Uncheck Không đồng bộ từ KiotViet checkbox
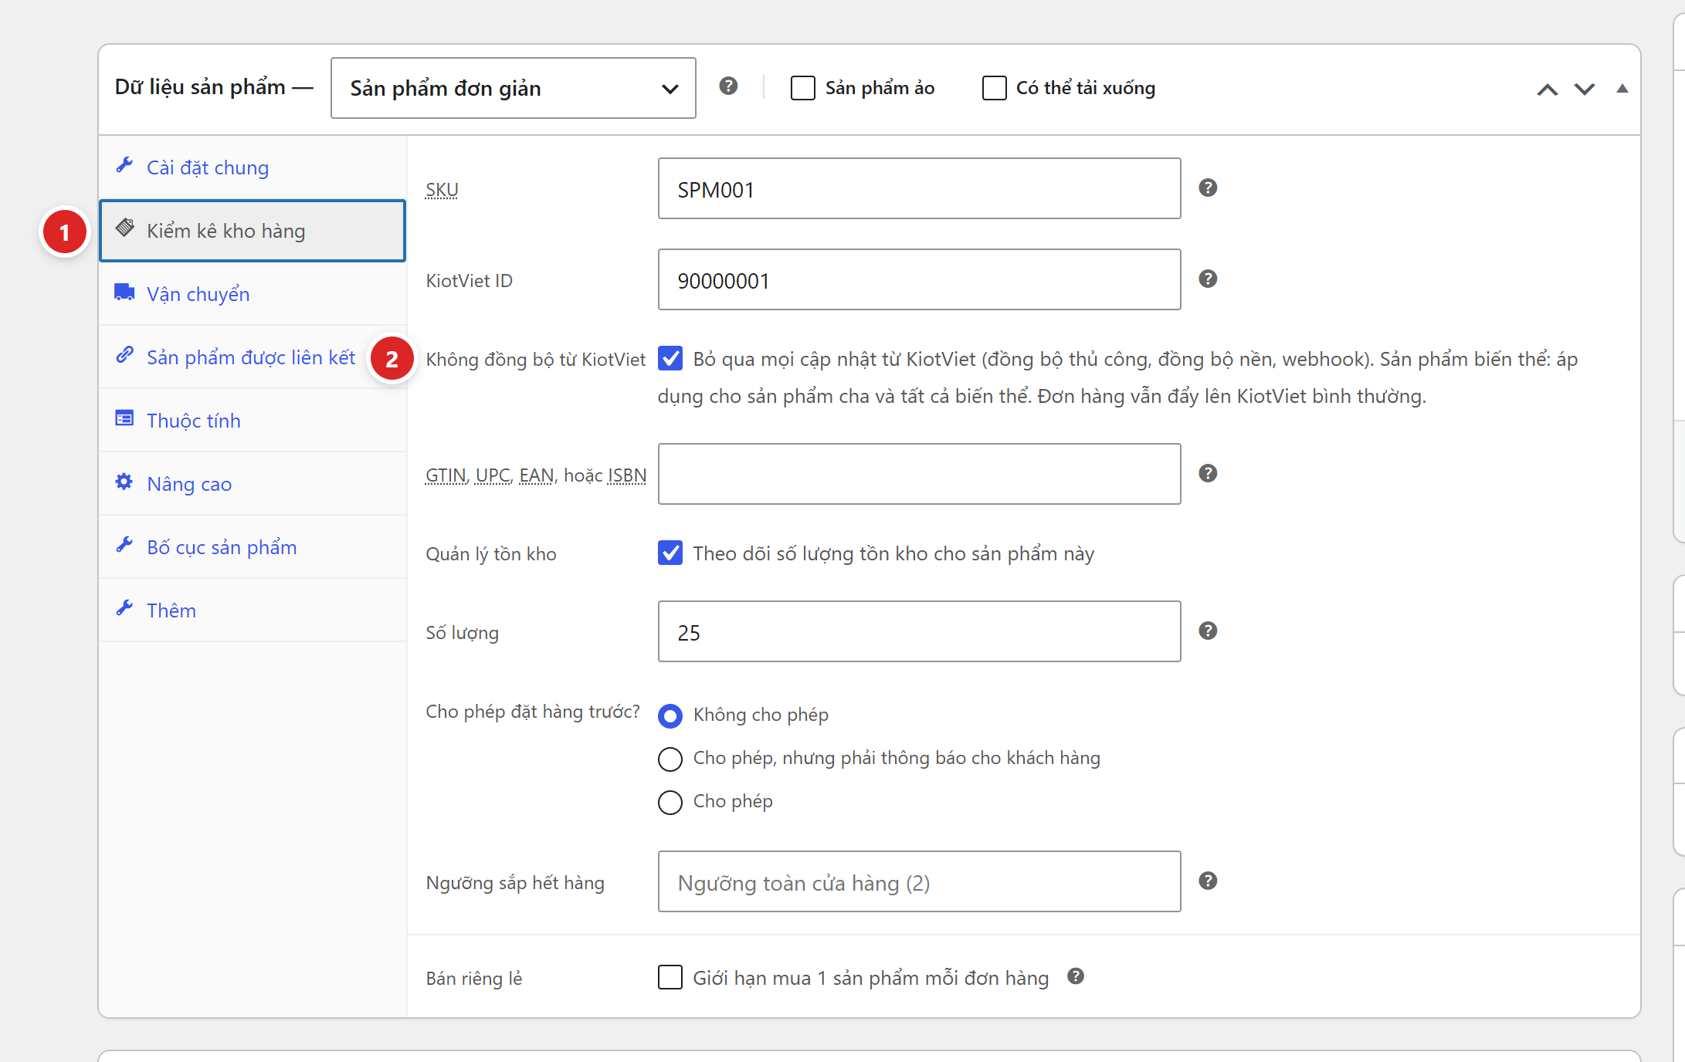Screen dimensions: 1685x1062 pyautogui.click(x=670, y=358)
